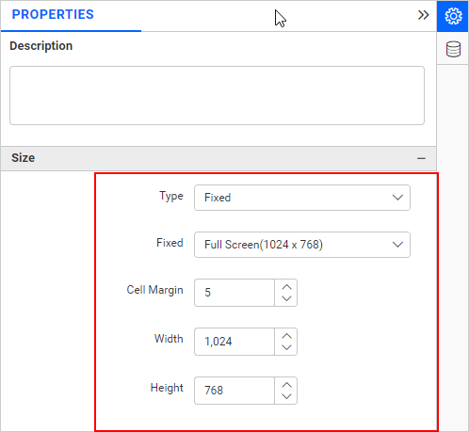
Task: Open the data source database icon
Action: click(x=453, y=49)
